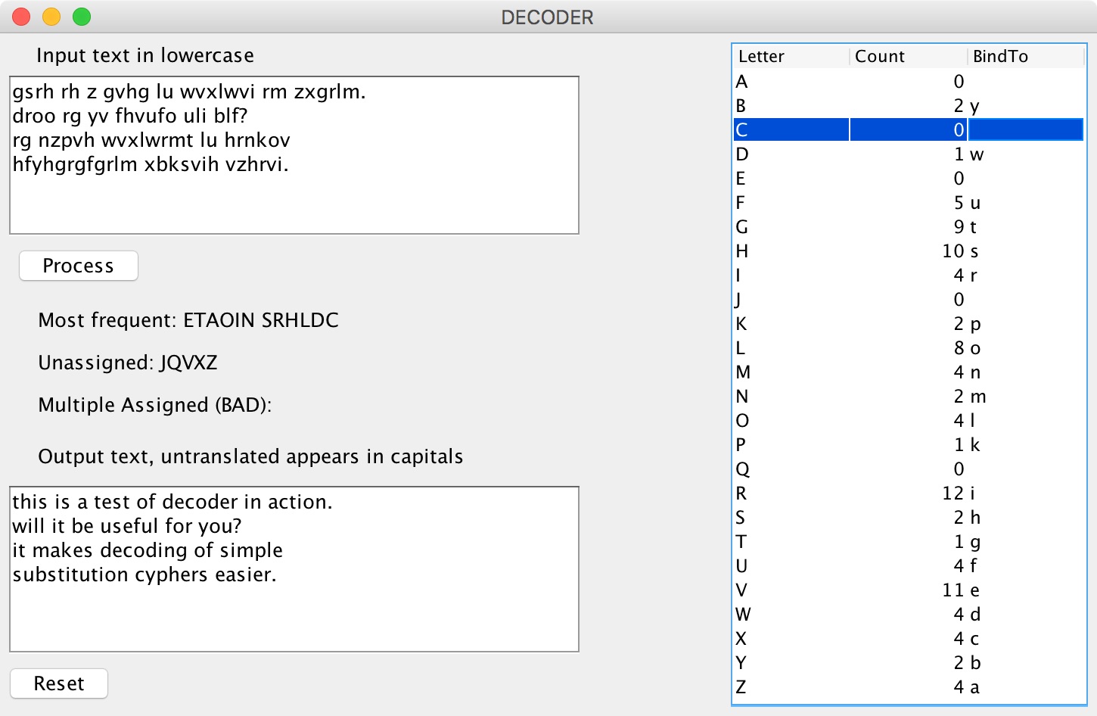Sort table by Letter column header
1097x716 pixels.
(x=790, y=57)
